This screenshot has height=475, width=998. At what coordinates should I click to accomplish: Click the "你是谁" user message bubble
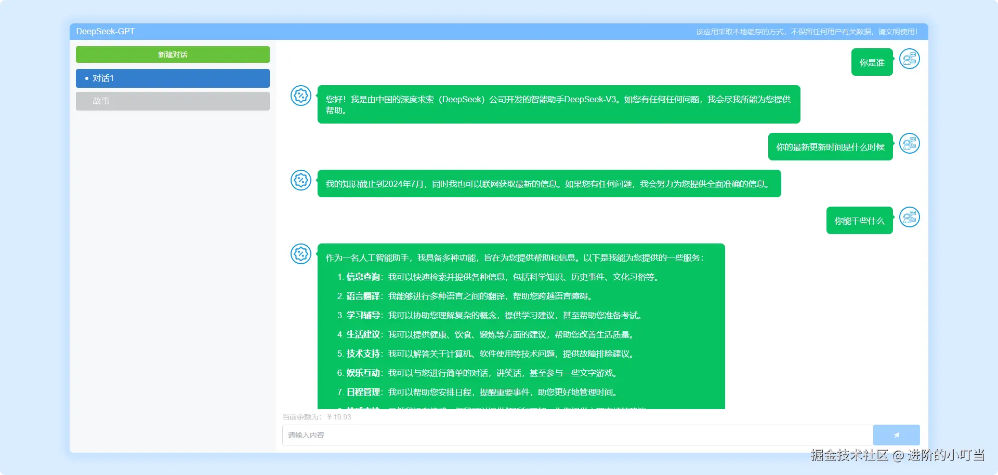click(872, 61)
